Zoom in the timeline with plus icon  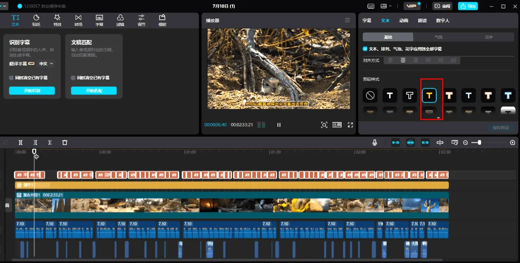pyautogui.click(x=513, y=143)
